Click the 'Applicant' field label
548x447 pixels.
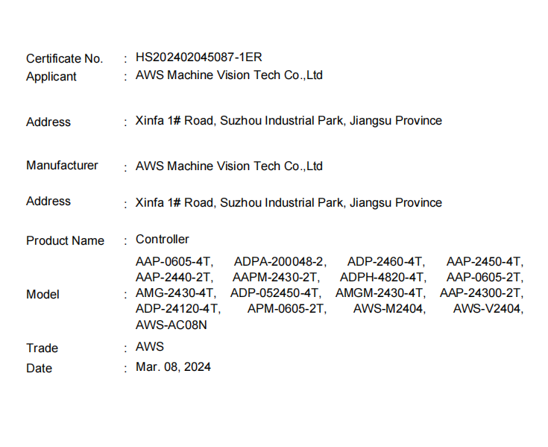pos(51,76)
